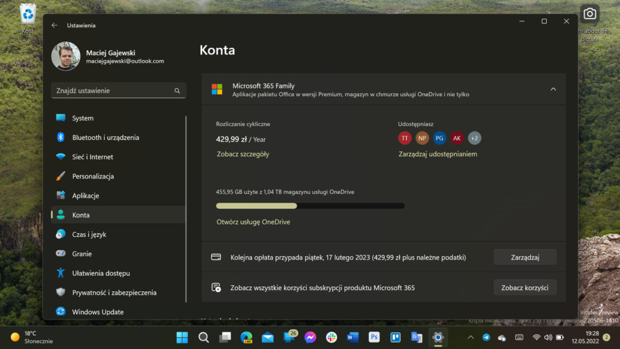Click the email maciejgajewski@outlook.com
The width and height of the screenshot is (620, 349).
[125, 61]
